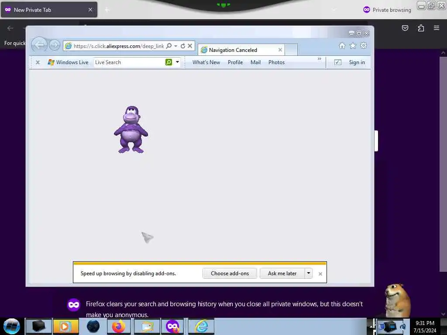Open the media player taskbar icon
This screenshot has height=335, width=447.
[x=65, y=326]
